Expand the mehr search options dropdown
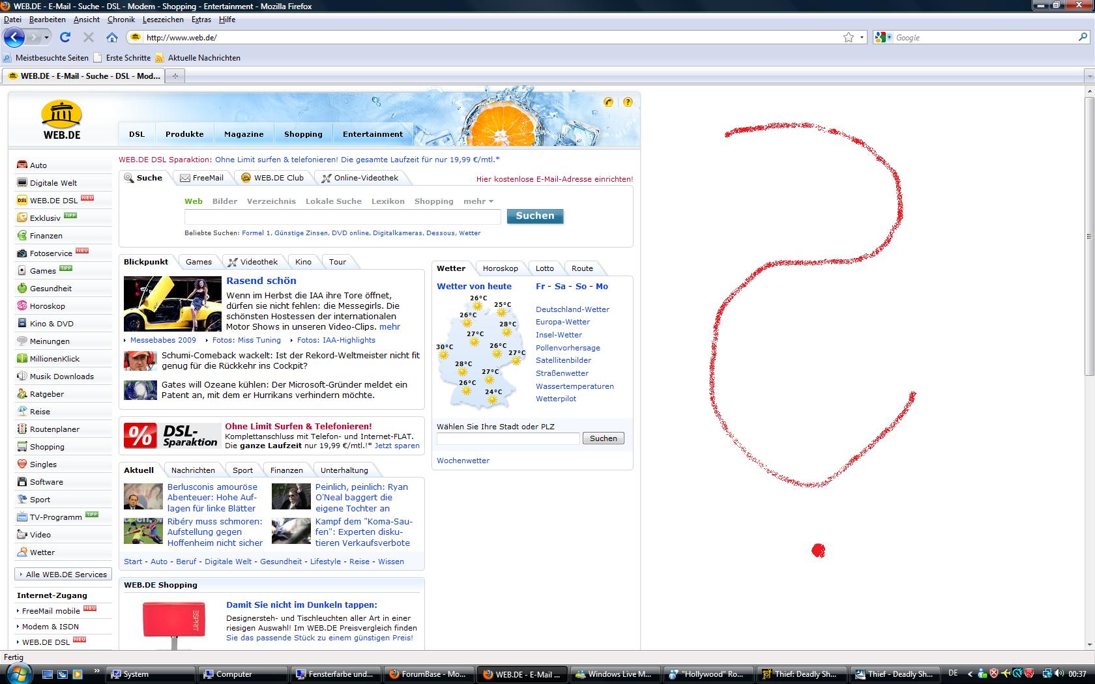The height and width of the screenshot is (684, 1095). point(478,201)
